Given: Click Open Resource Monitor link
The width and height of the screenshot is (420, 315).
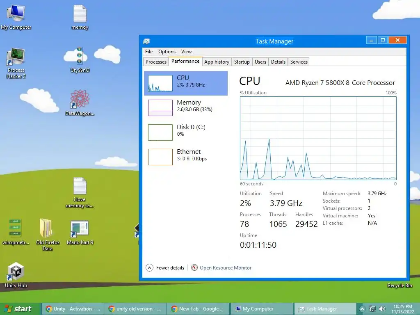Looking at the screenshot, I should (226, 267).
